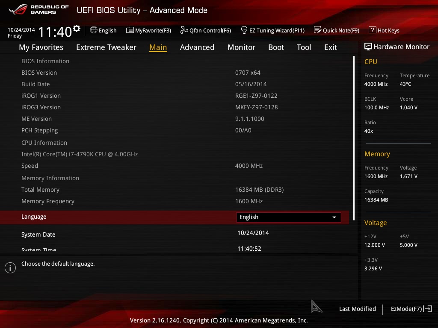Viewport: 438px width, 328px height.
Task: Click Last Modified button
Action: tap(357, 309)
